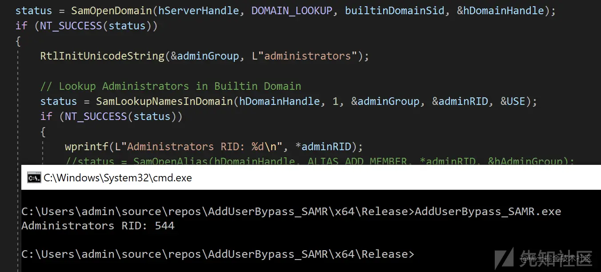Click ALIAS_ADD_MEMBER in the commented line
601x272 pixels.
point(357,161)
